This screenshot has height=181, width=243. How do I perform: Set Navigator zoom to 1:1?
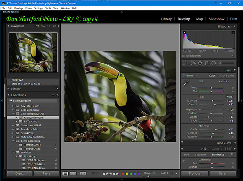[x=49, y=26]
